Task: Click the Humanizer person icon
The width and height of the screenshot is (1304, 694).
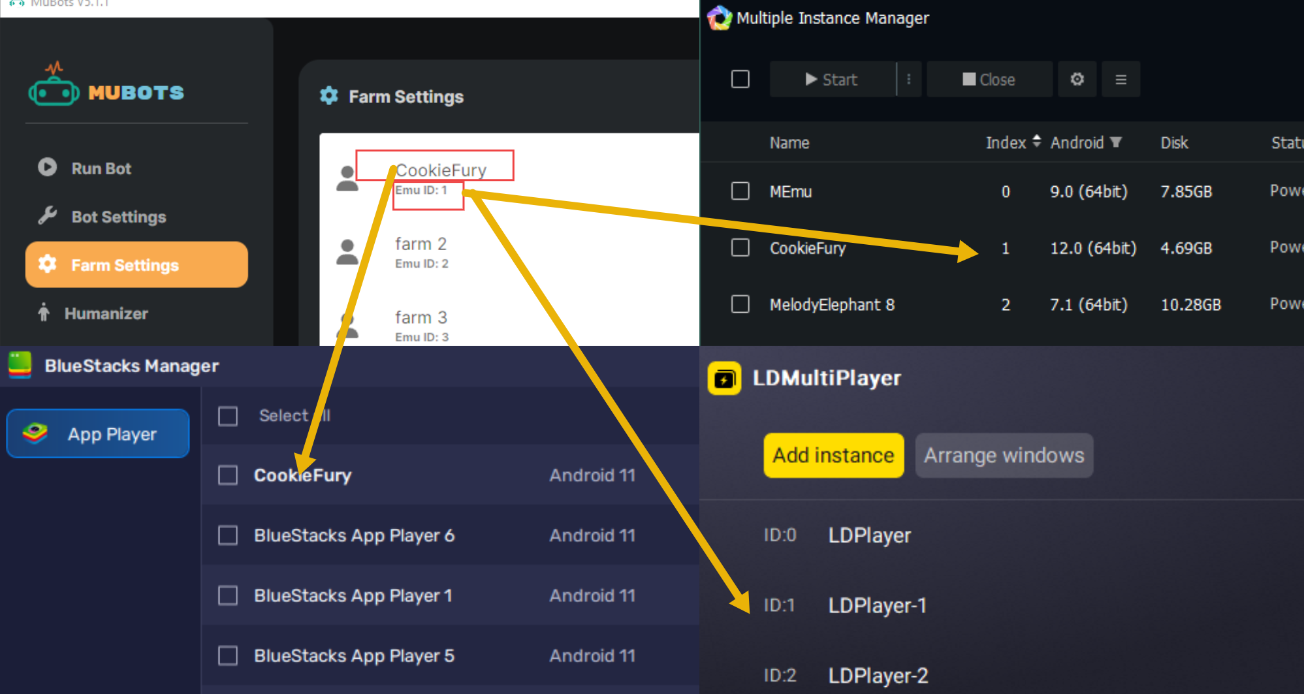Action: coord(44,313)
